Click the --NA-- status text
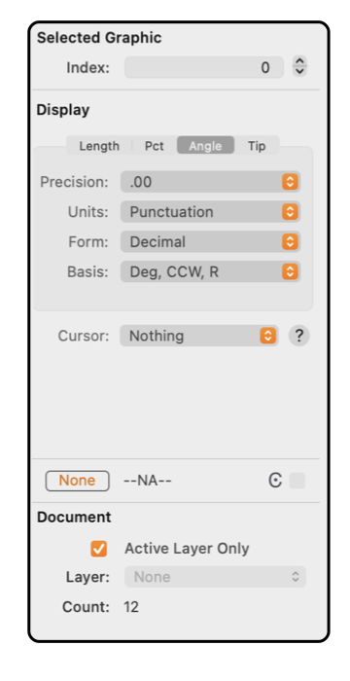This screenshot has width=350, height=681. click(x=148, y=481)
